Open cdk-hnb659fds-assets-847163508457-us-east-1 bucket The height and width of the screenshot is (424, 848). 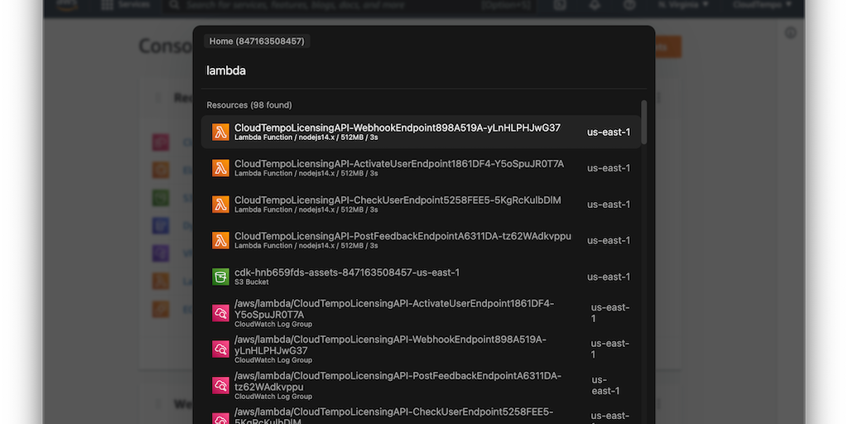point(347,272)
